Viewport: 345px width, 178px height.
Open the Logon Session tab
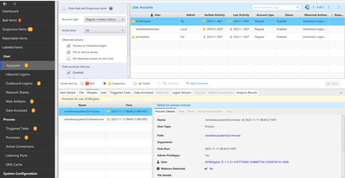(182, 93)
